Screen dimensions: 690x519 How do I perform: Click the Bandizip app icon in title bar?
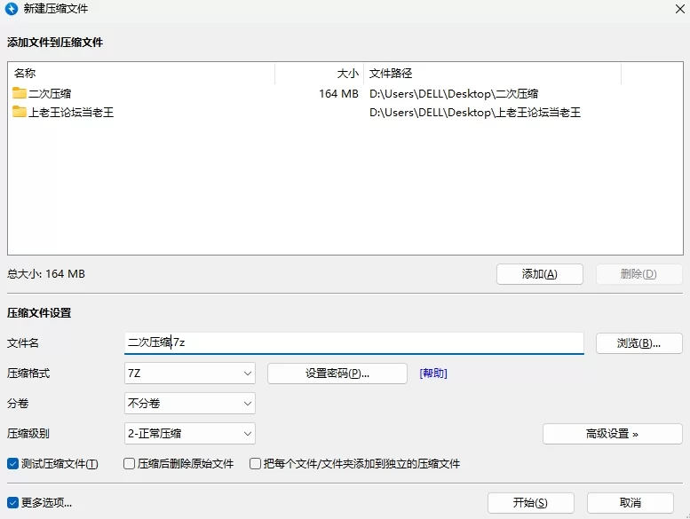[x=12, y=9]
